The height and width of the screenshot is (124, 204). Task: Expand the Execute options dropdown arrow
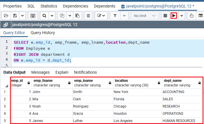pos(182,16)
